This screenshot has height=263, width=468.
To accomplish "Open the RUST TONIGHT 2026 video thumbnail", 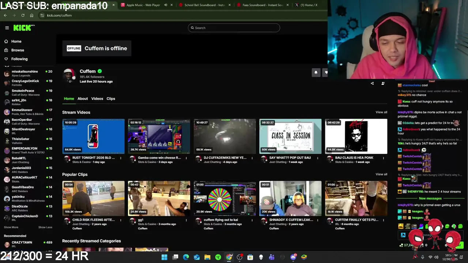I will 93,136.
